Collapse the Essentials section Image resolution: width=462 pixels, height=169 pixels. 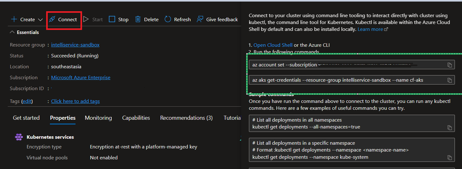(12, 32)
